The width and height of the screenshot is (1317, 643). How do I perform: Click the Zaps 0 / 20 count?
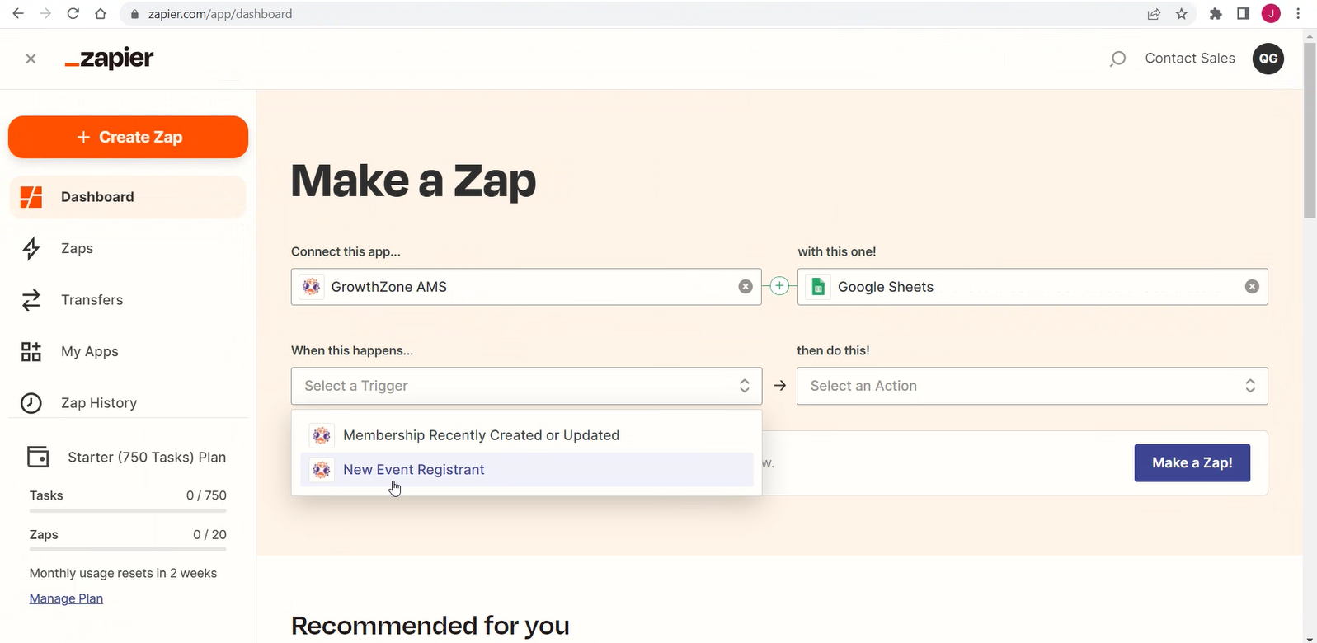coord(209,535)
